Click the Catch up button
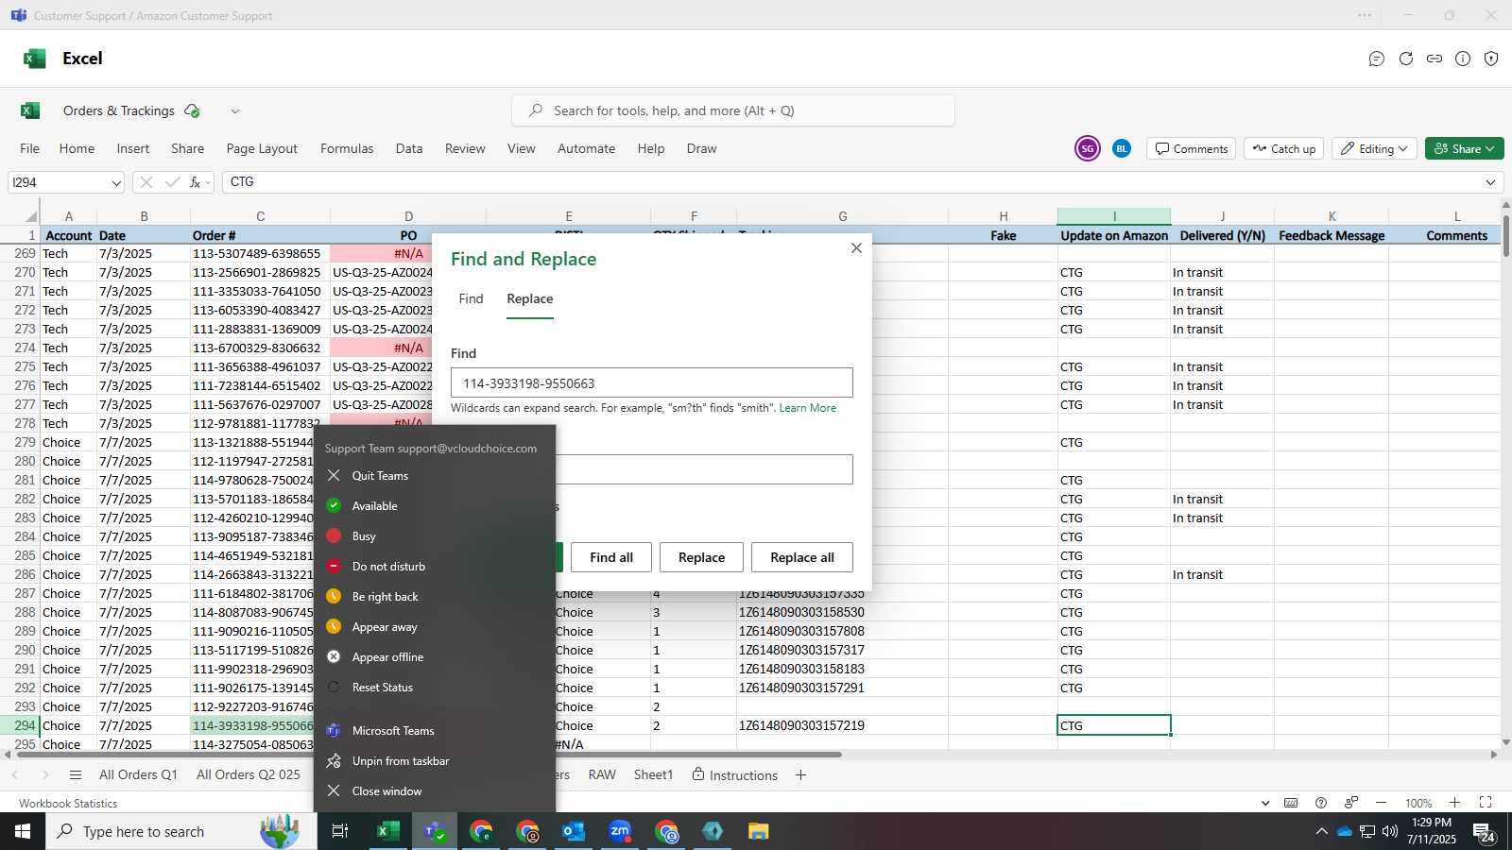The width and height of the screenshot is (1512, 850). pos(1283,148)
